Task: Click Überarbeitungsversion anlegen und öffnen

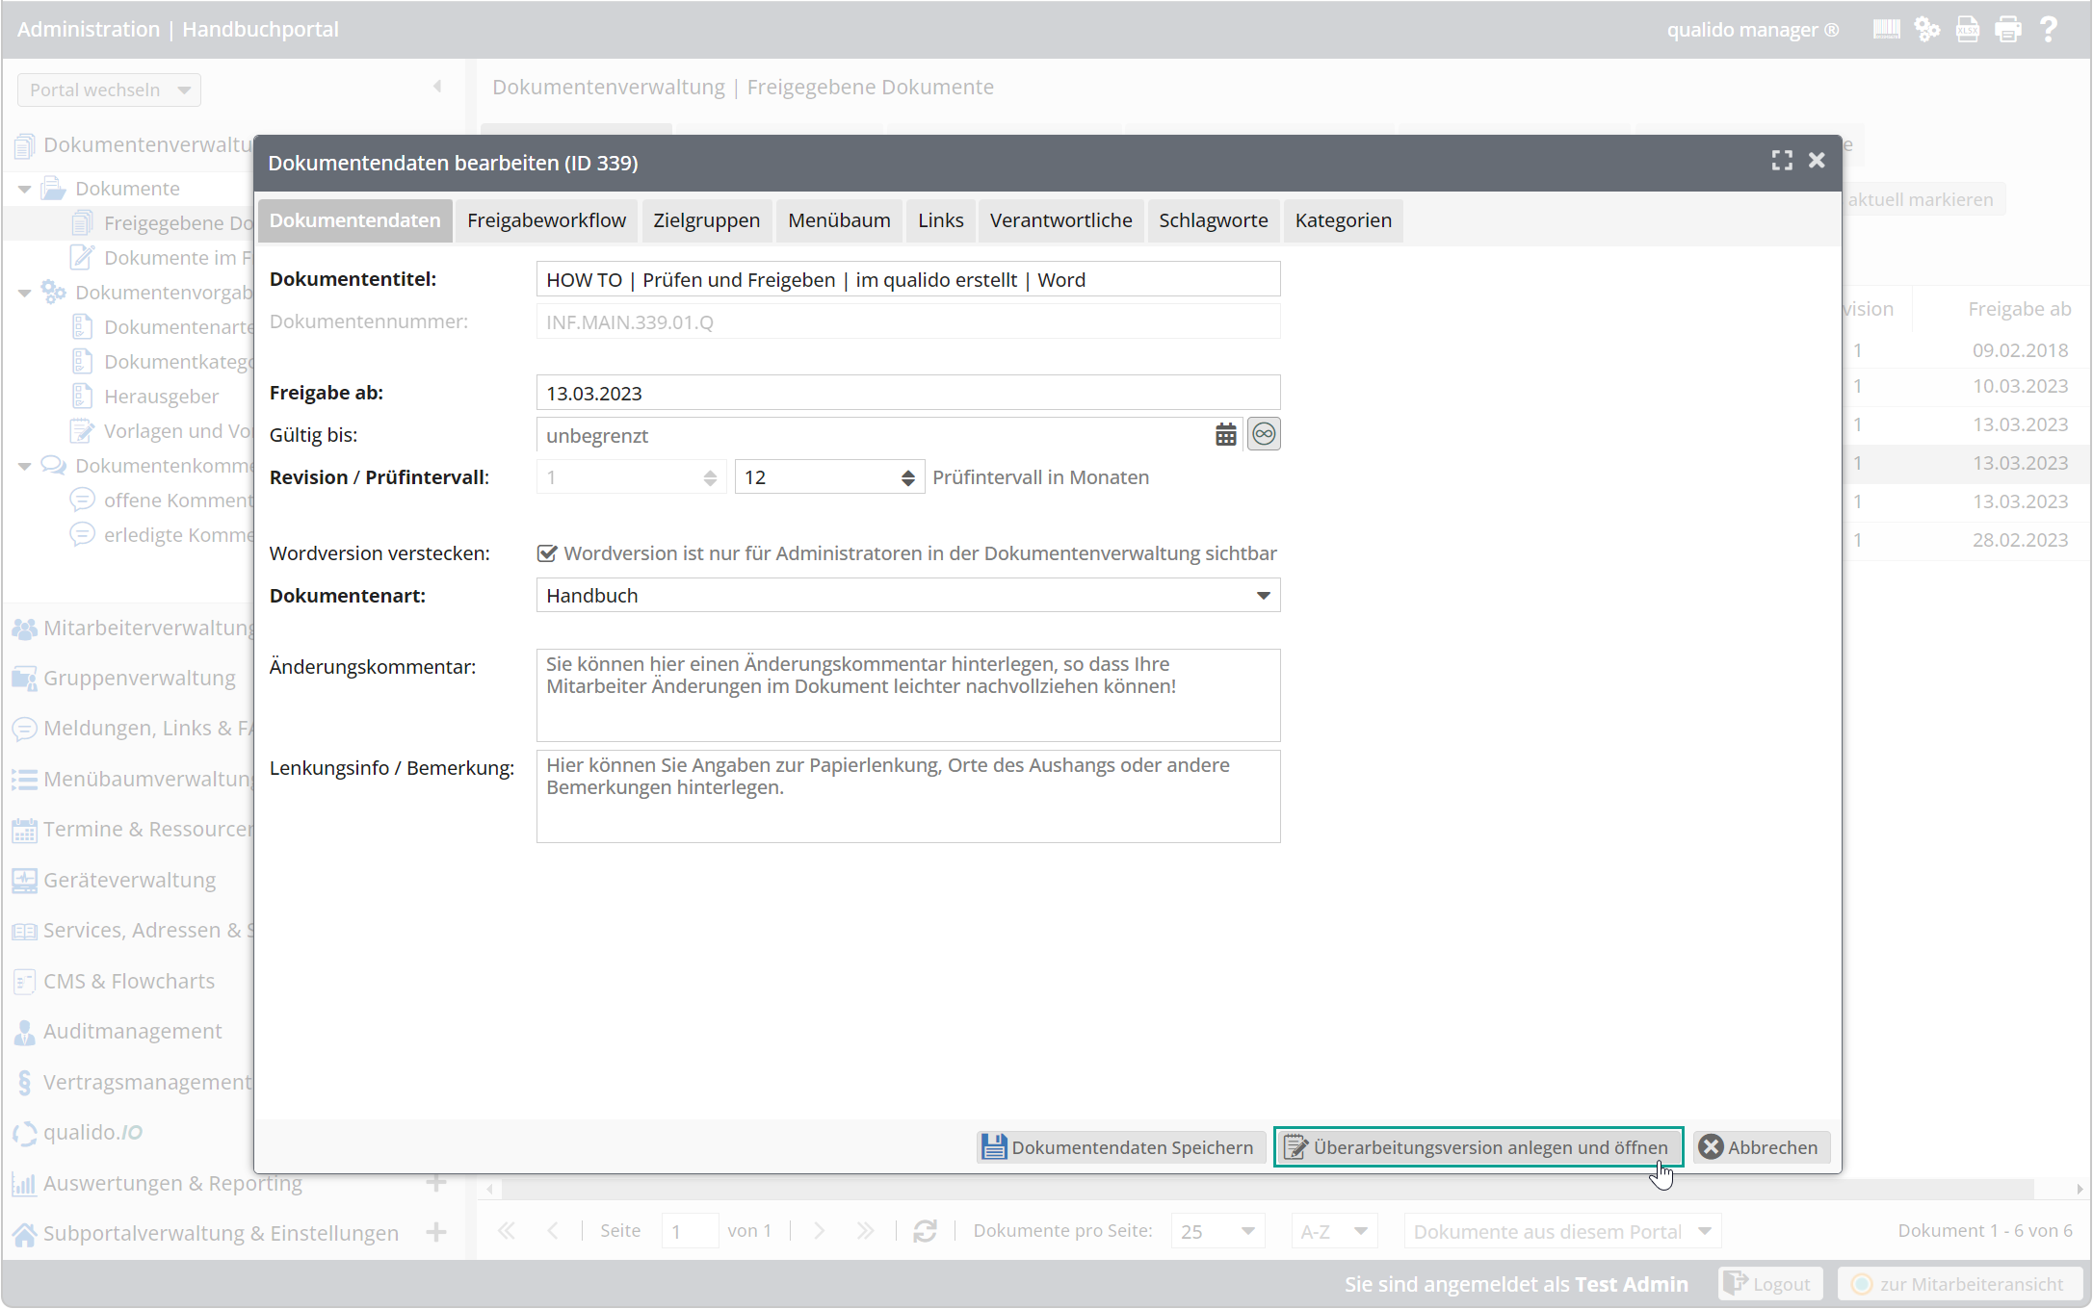Action: [x=1478, y=1147]
